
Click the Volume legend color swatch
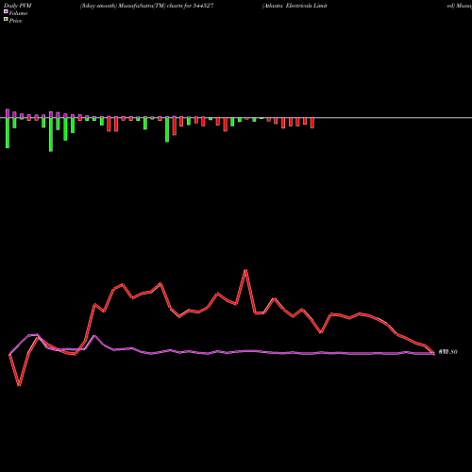tap(6, 11)
